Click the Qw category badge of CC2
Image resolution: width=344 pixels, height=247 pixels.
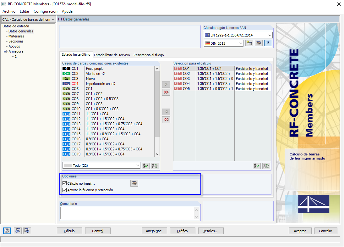tap(67, 74)
